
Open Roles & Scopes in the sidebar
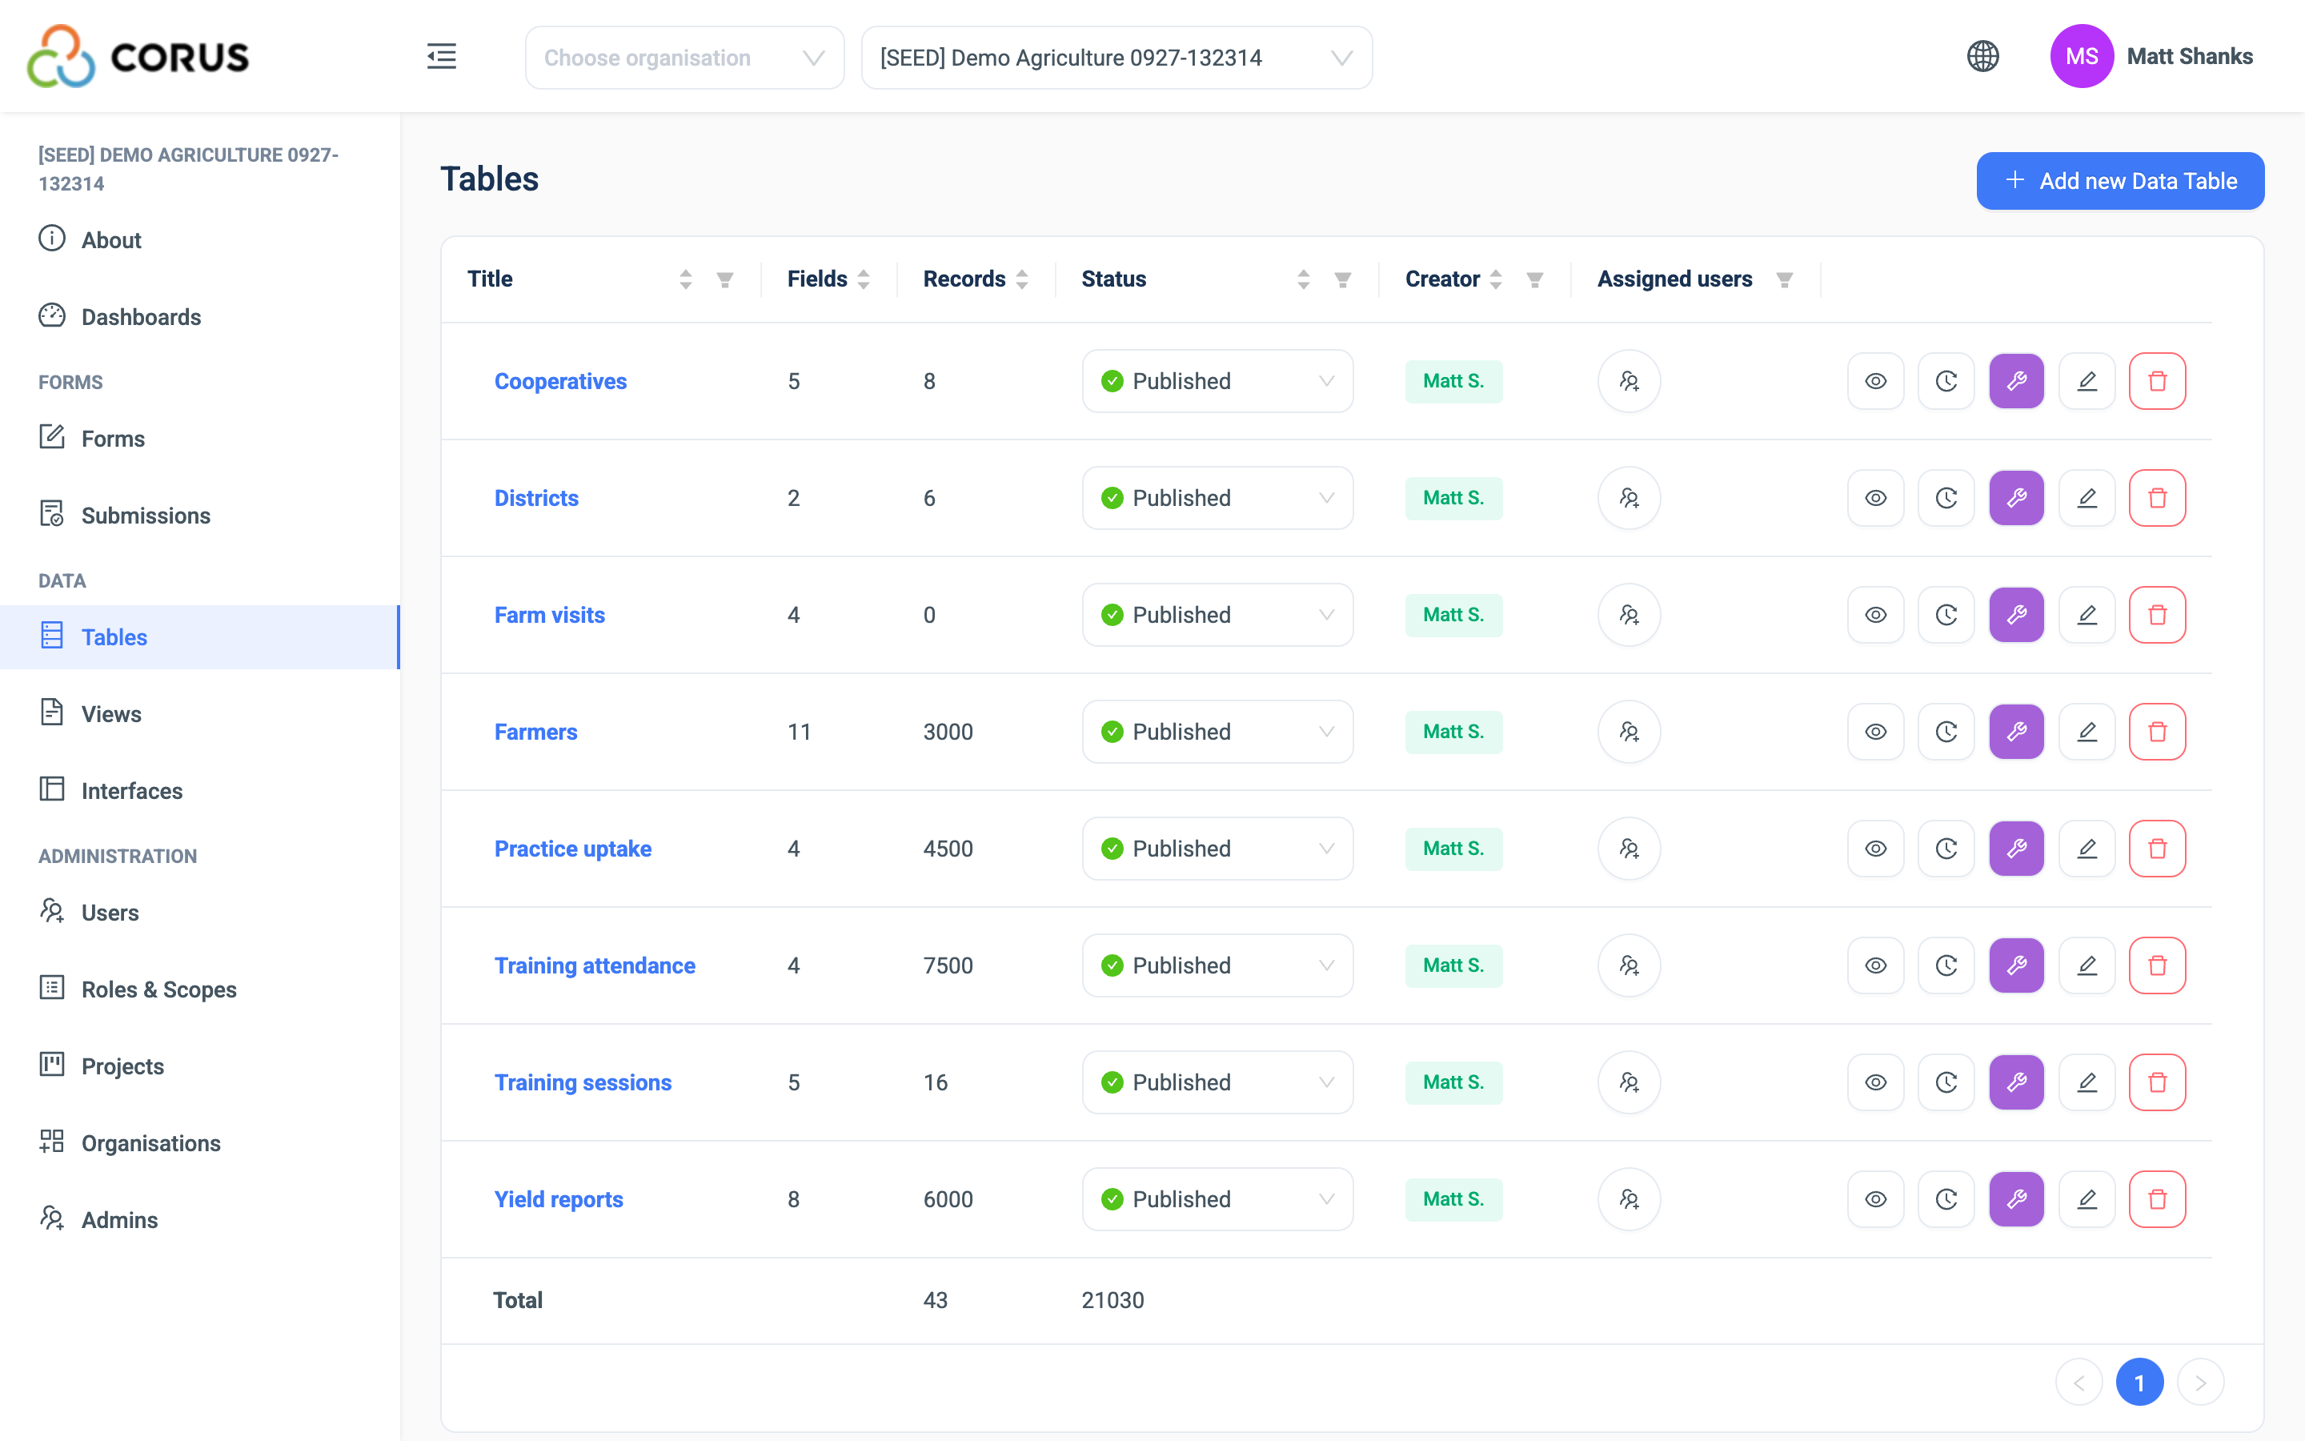tap(200, 989)
